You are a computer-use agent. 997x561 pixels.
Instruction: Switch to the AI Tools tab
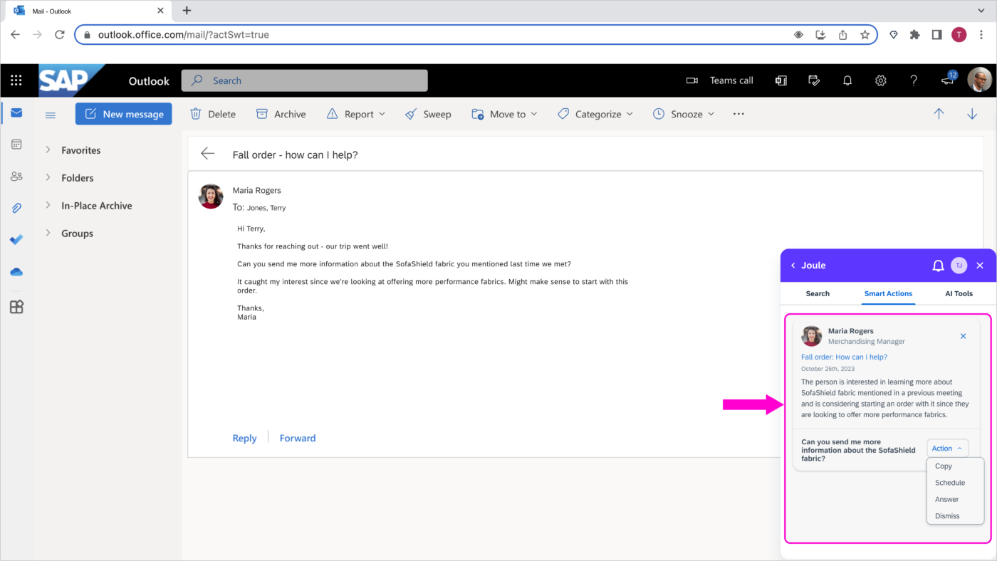pyautogui.click(x=959, y=293)
